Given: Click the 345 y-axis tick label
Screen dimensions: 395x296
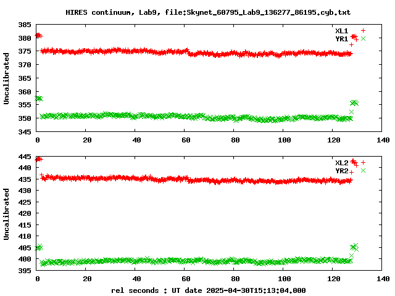Looking at the screenshot, I should point(25,131).
